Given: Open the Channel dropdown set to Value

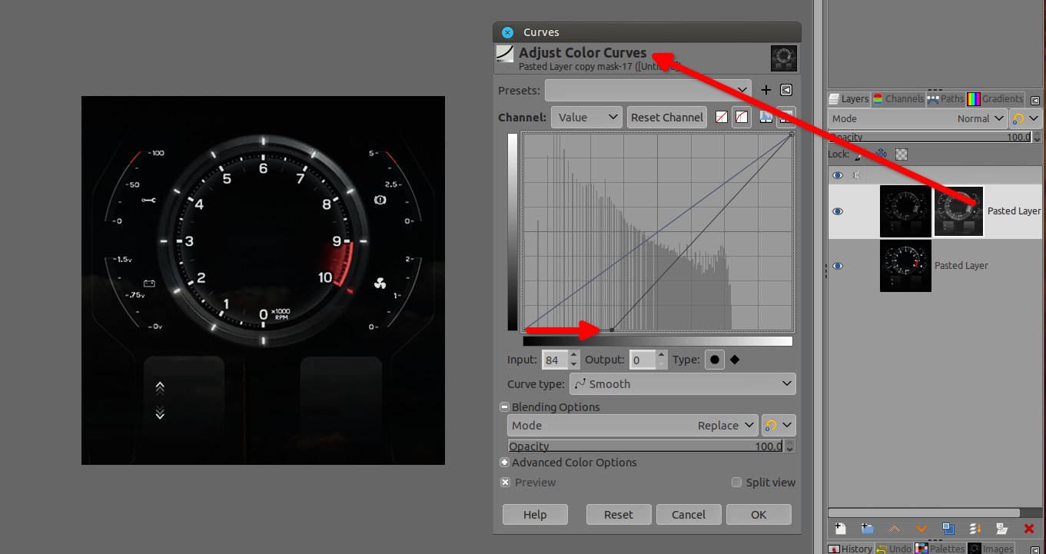Looking at the screenshot, I should pyautogui.click(x=586, y=117).
